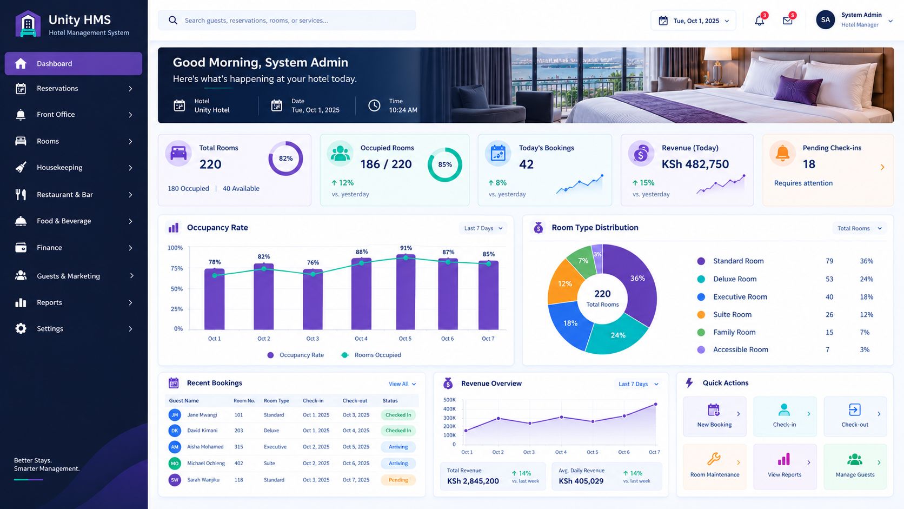This screenshot has height=509, width=904.
Task: Click the Occupied Rooms people icon
Action: tap(340, 154)
